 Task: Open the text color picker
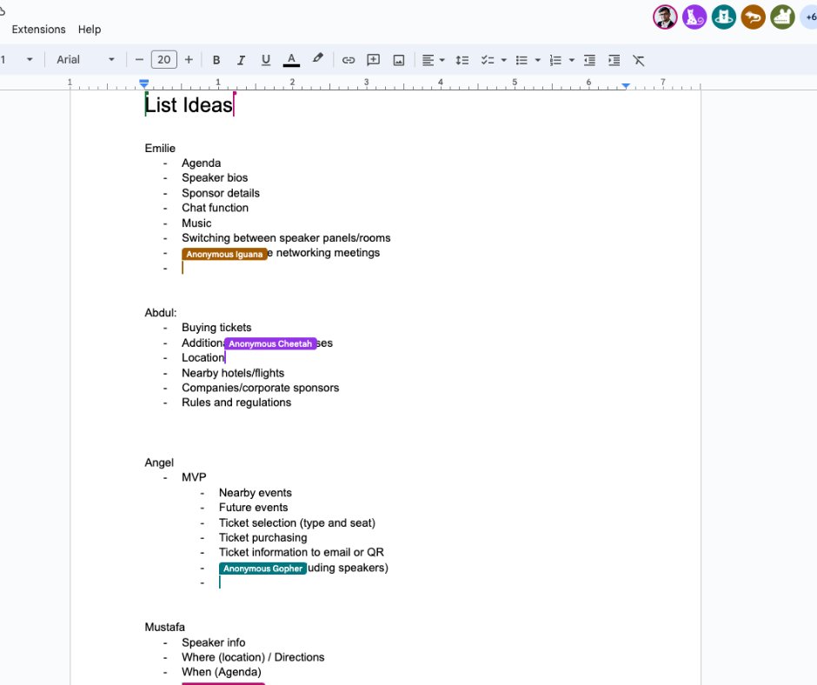coord(291,60)
